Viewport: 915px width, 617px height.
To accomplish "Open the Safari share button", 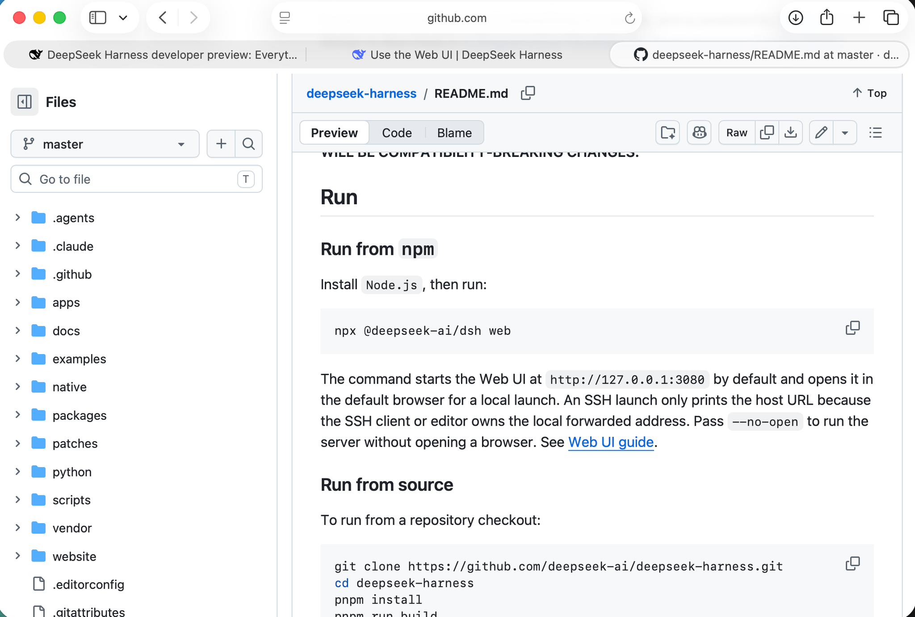I will (827, 18).
